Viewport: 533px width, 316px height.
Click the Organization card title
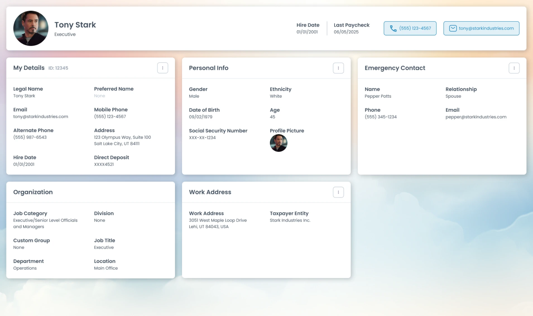[33, 192]
